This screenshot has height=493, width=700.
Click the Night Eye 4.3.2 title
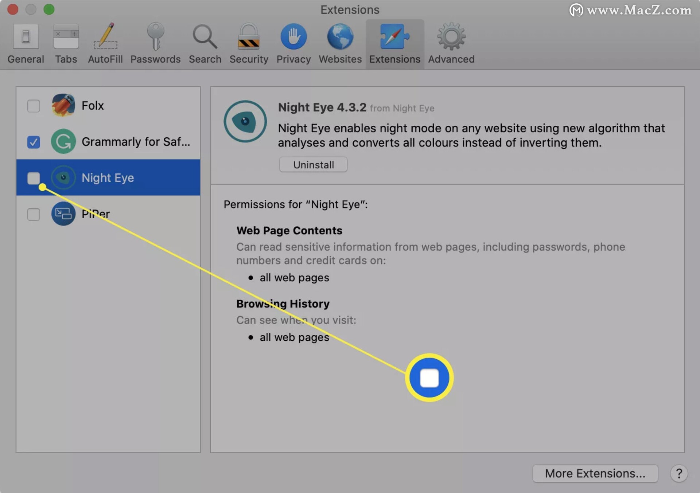322,107
